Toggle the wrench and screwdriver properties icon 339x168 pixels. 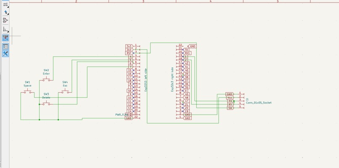click(x=5, y=54)
